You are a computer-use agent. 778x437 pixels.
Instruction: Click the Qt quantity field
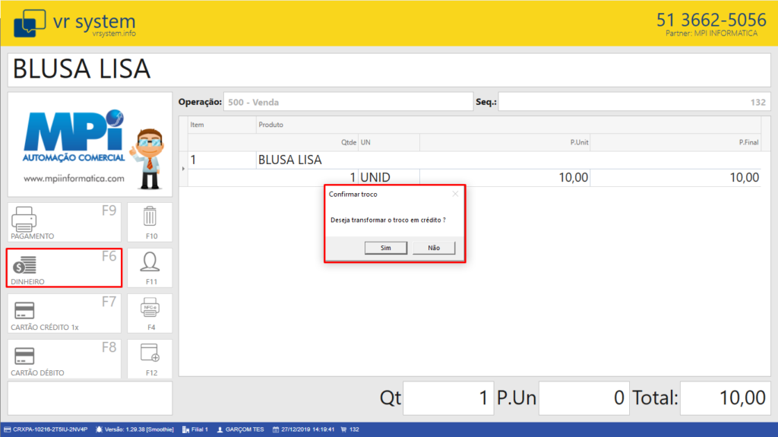click(x=448, y=398)
